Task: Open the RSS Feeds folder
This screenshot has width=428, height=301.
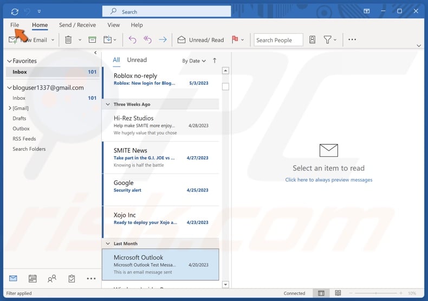Action: [x=24, y=139]
